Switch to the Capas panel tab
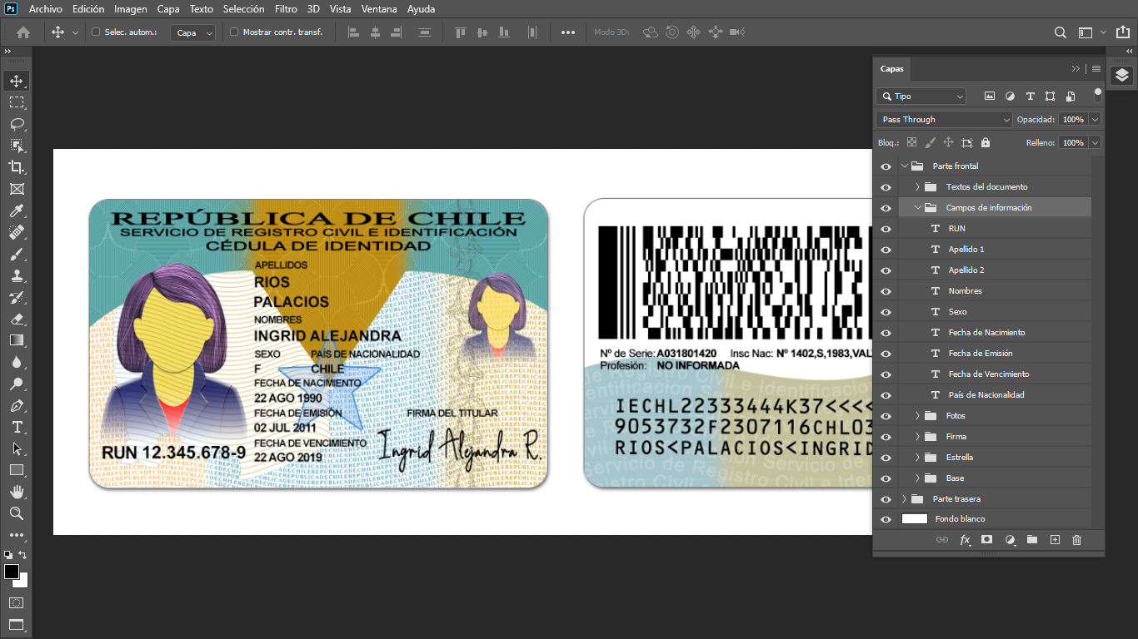 pos(892,69)
